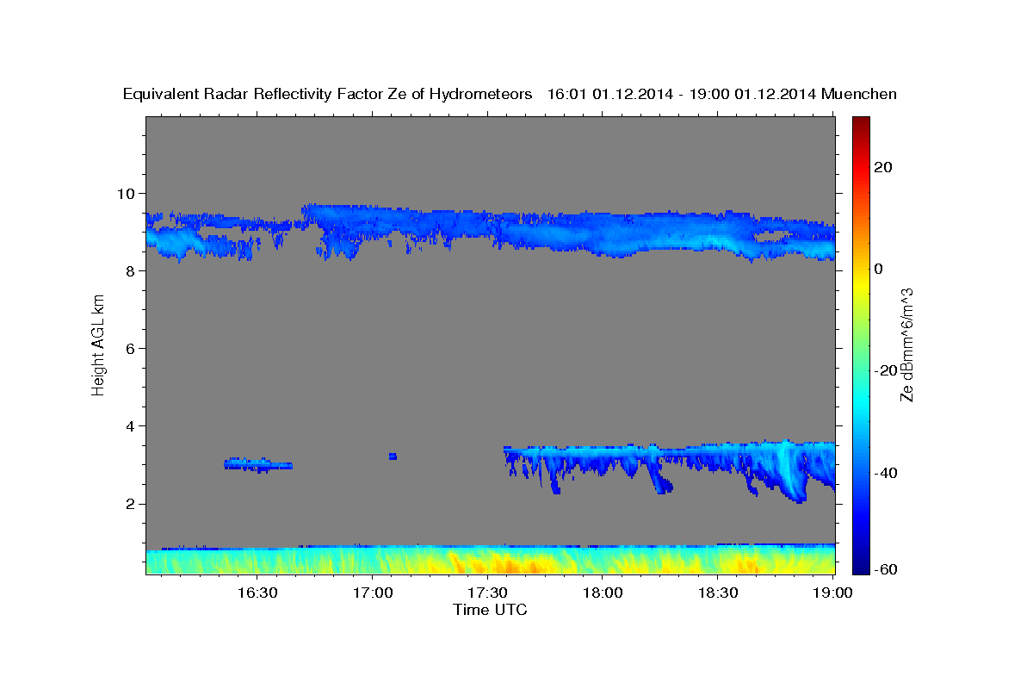Click the '18:30' time tick label
Viewport: 1033px width, 689px height.
pos(718,593)
